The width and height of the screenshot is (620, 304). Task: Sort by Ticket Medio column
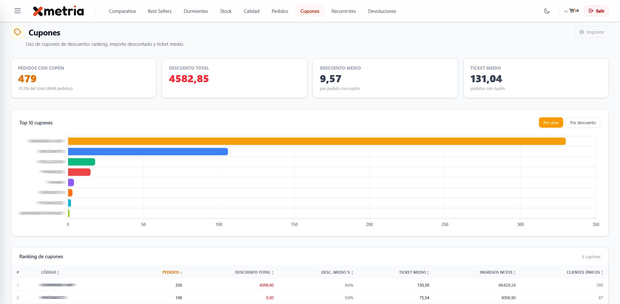point(414,272)
